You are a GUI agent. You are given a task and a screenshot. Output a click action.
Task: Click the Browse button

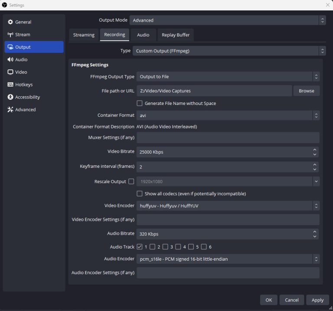307,91
